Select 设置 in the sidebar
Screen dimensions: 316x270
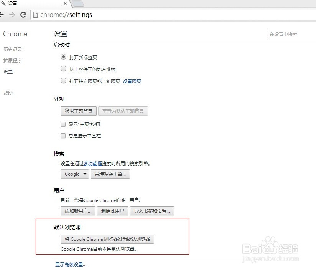pos(8,72)
